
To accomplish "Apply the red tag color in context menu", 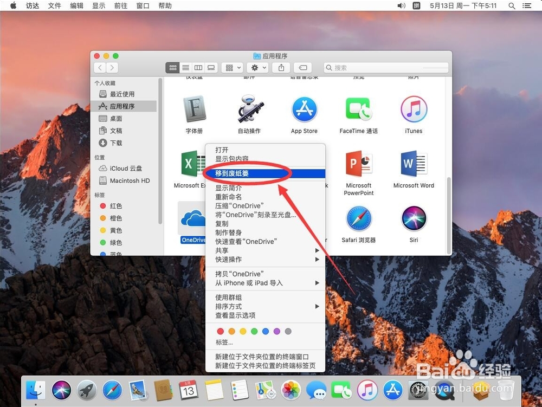I will (221, 331).
